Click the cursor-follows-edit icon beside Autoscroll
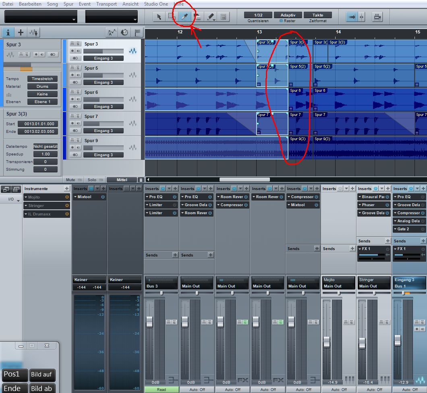Image resolution: width=427 pixels, height=393 pixels. coord(362,17)
